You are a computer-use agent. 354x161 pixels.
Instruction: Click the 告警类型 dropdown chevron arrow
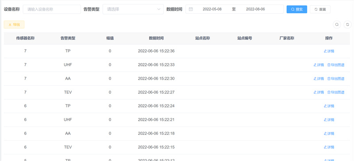tap(158, 9)
